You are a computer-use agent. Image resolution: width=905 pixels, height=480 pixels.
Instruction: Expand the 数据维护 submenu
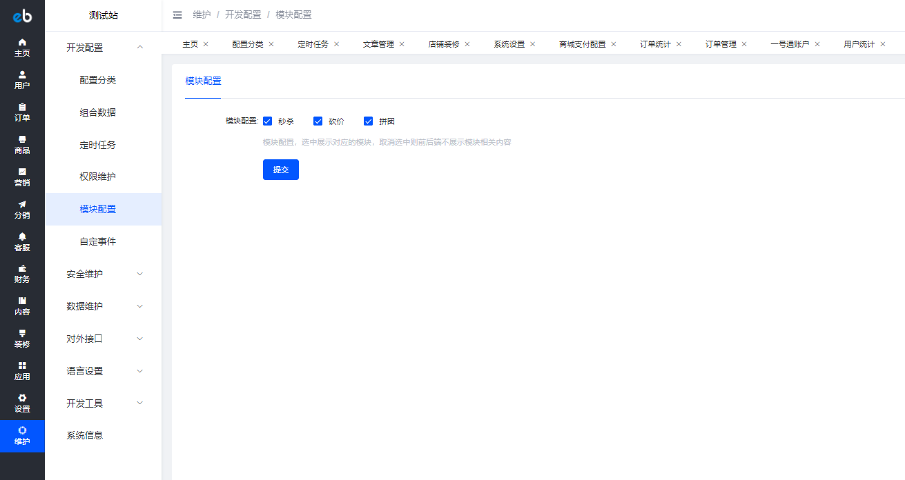104,306
